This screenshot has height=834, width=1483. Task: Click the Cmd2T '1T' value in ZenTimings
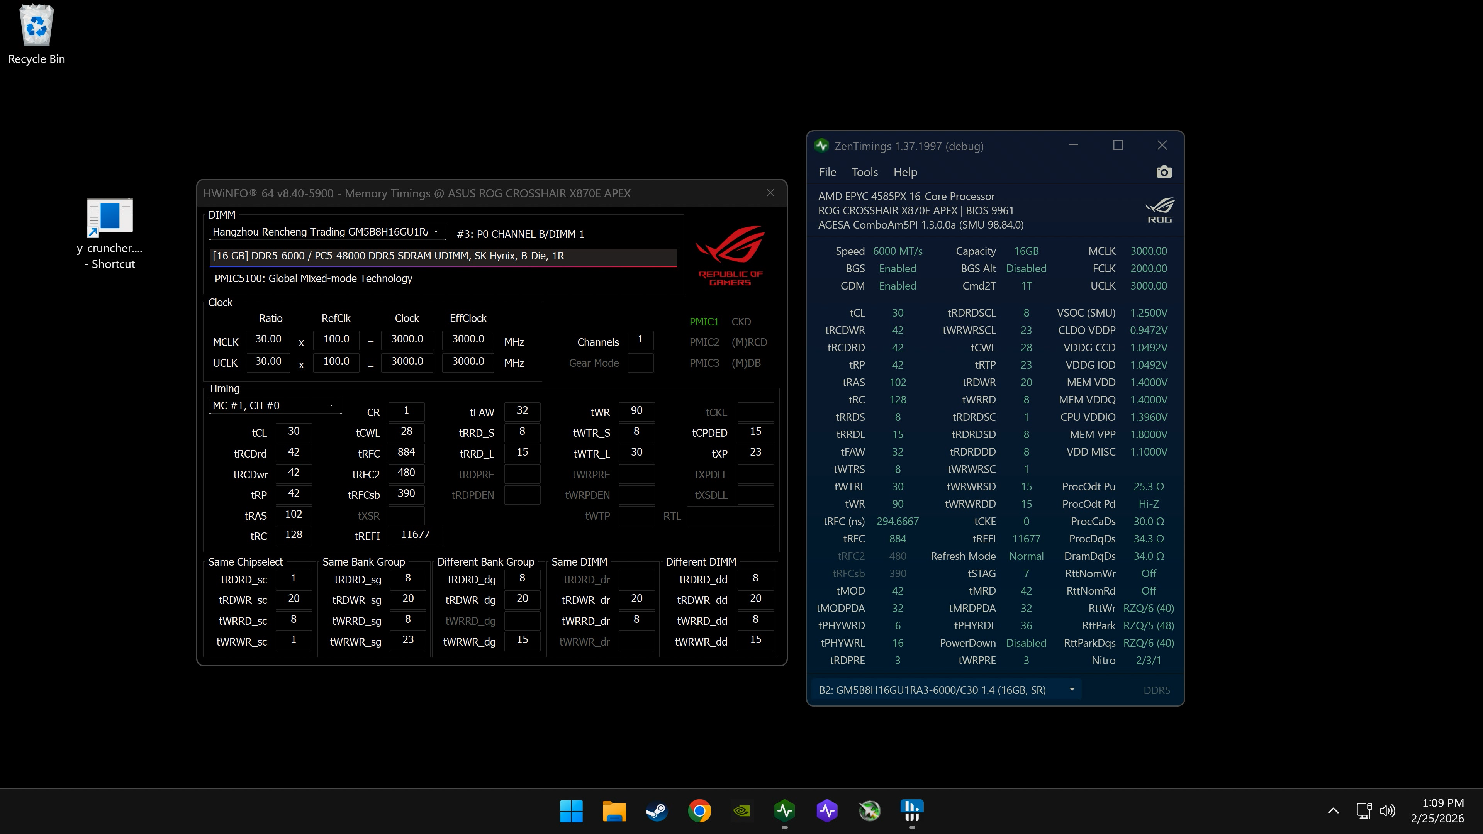(1026, 286)
